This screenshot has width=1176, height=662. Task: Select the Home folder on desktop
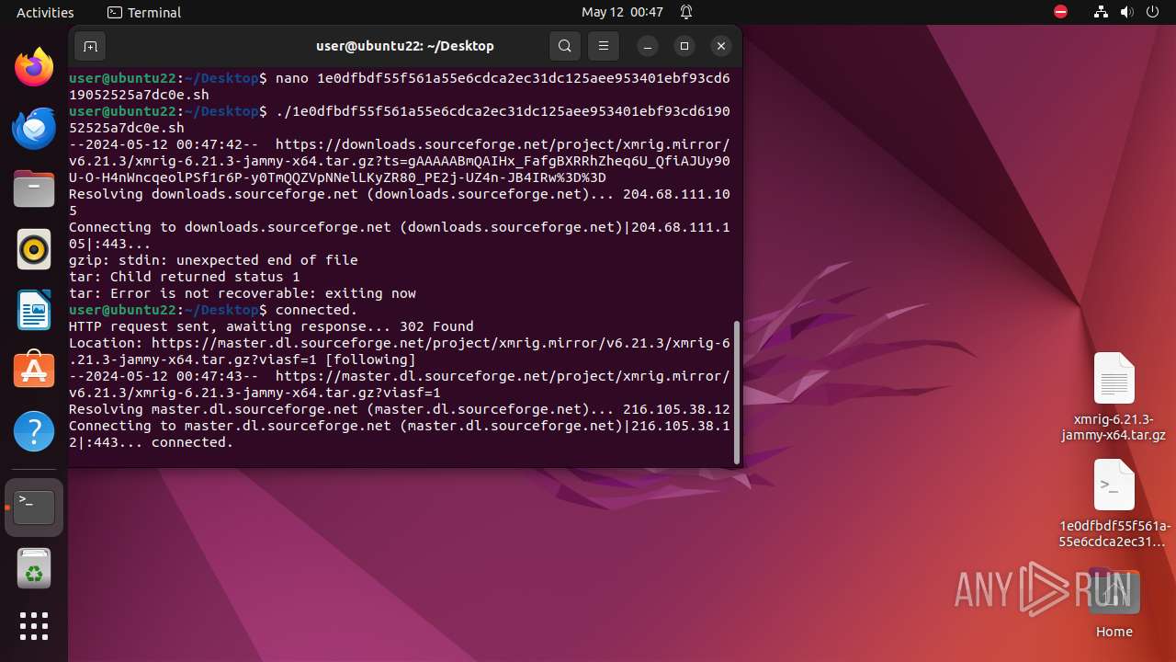tap(1114, 604)
